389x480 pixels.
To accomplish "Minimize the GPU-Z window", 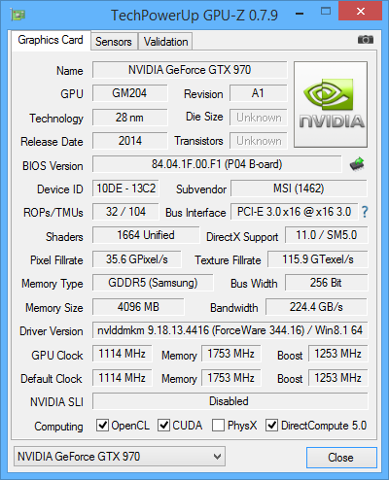I will 300,14.
